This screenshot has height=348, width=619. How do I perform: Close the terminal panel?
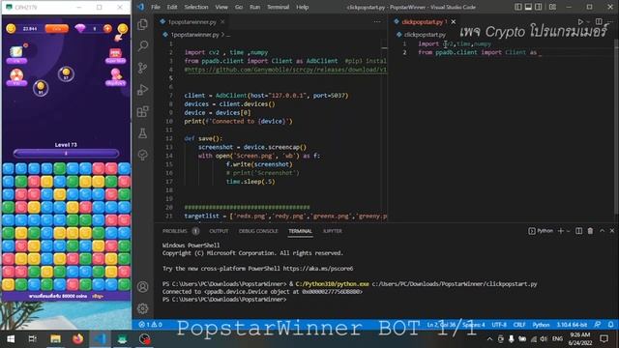click(x=612, y=231)
